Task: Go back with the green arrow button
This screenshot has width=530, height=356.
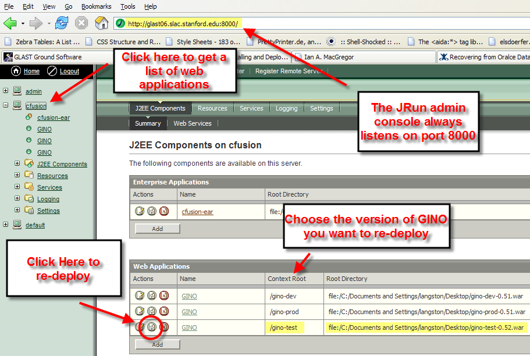Action: (x=10, y=23)
